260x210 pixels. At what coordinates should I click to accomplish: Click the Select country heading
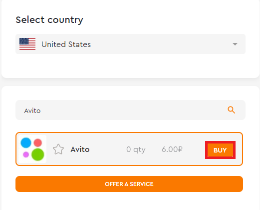49,20
